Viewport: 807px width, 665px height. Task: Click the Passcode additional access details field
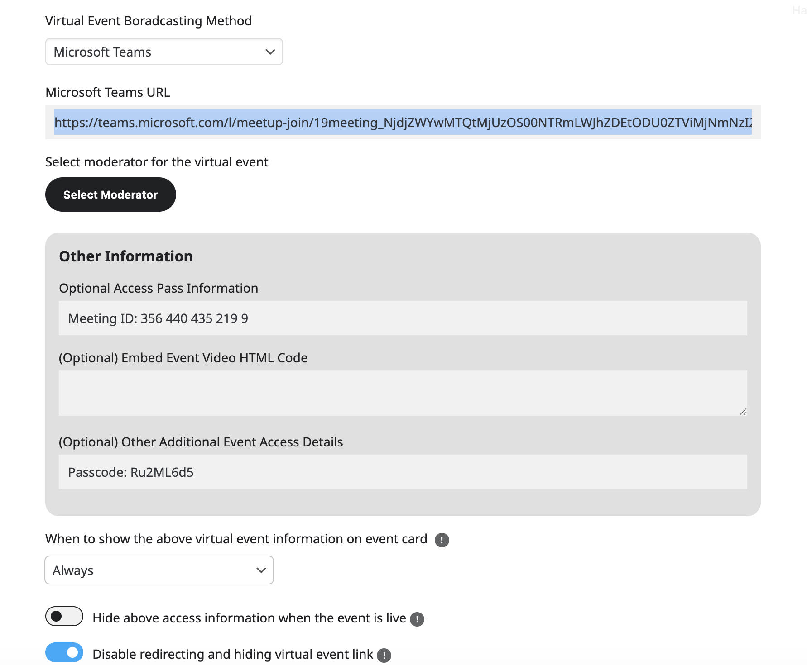[403, 472]
